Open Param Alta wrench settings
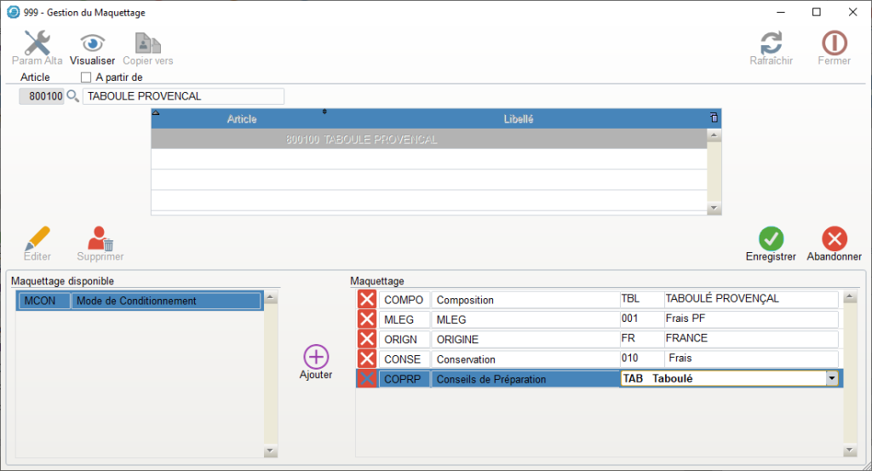 tap(37, 43)
